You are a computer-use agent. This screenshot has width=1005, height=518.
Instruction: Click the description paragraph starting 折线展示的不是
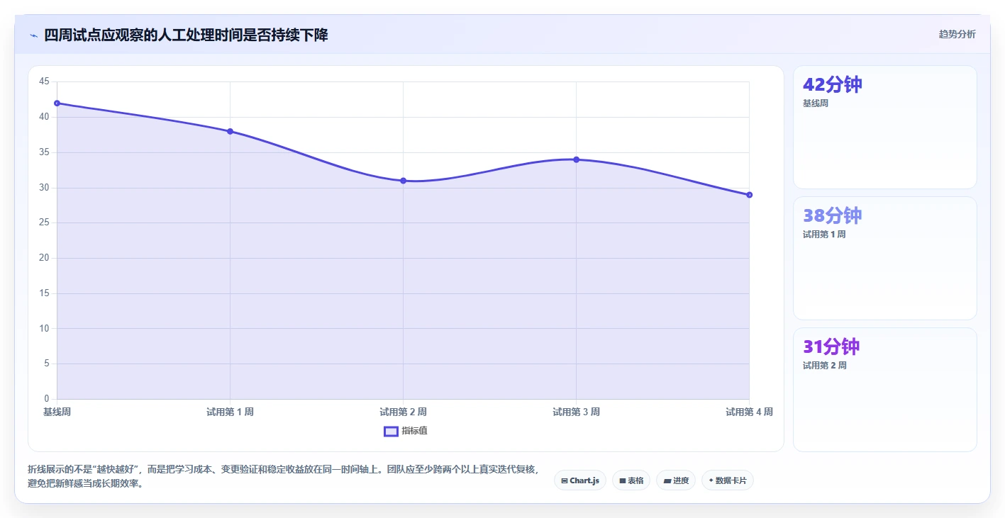click(284, 476)
